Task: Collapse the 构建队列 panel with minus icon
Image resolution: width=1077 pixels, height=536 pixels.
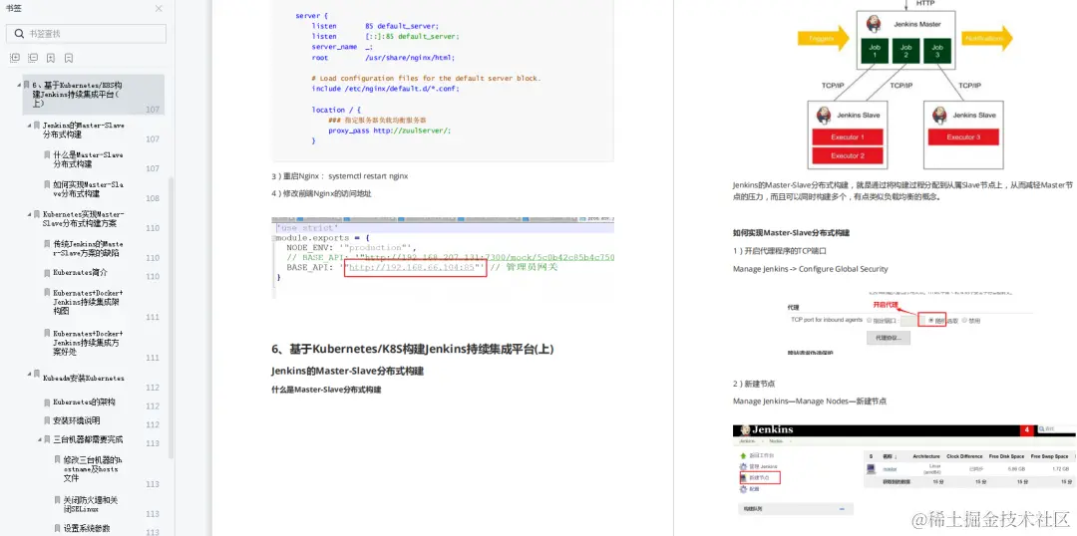Action: 843,509
